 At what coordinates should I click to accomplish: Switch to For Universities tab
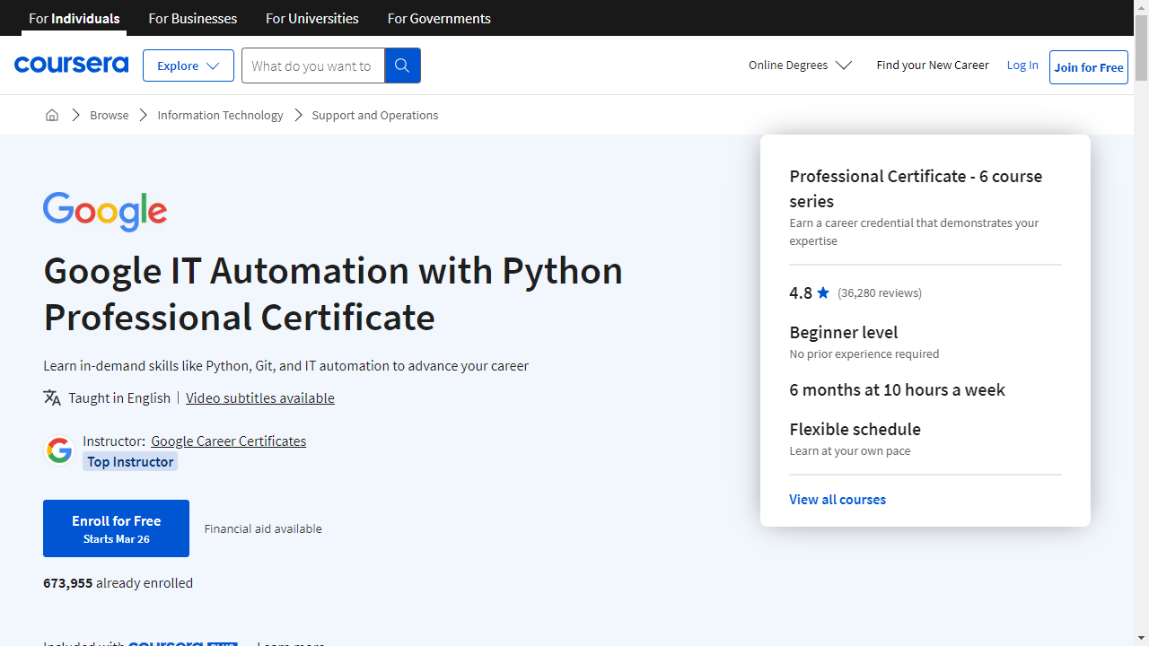pos(312,18)
